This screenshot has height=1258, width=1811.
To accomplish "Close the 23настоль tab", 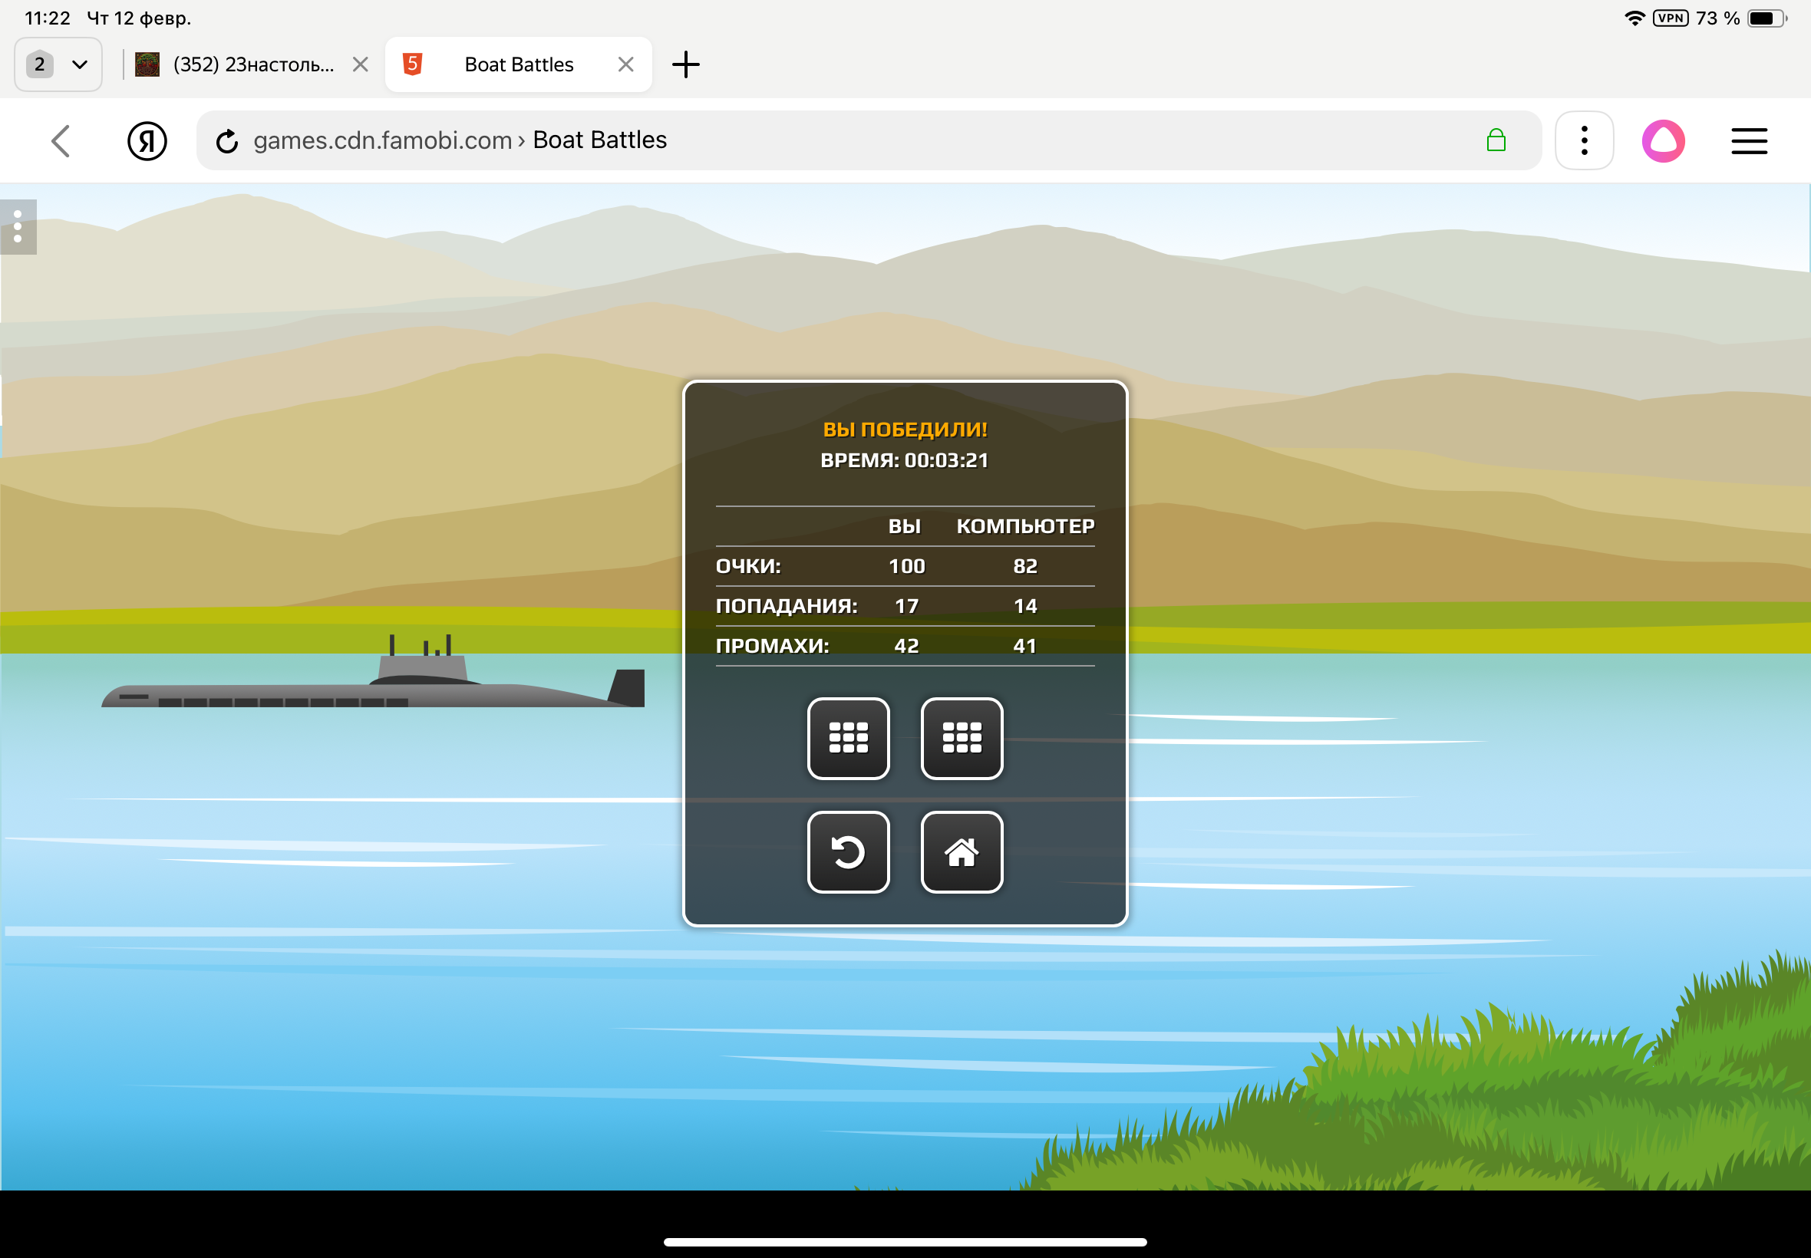I will [361, 64].
